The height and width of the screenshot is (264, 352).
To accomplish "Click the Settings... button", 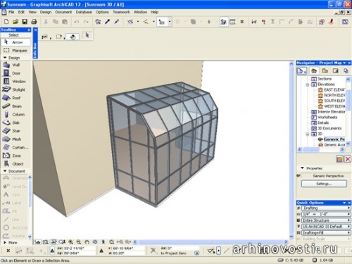I will point(324,184).
